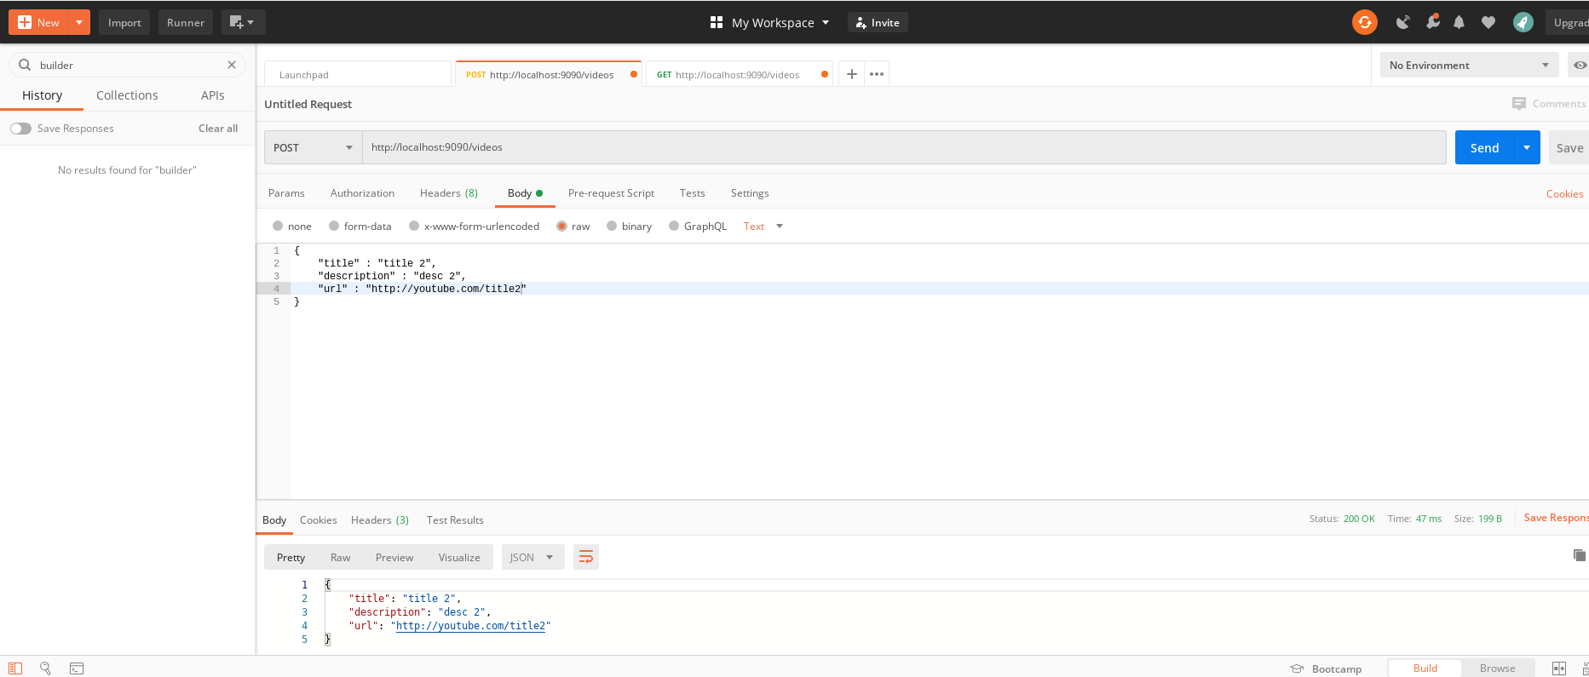
Task: Open the tab options ellipsis menu
Action: click(x=877, y=74)
